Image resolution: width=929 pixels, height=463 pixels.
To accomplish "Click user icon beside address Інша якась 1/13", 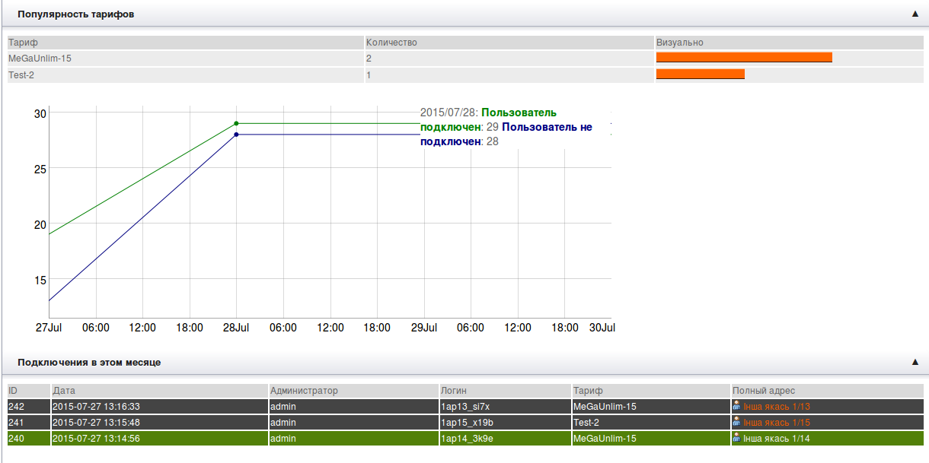I will [x=736, y=406].
